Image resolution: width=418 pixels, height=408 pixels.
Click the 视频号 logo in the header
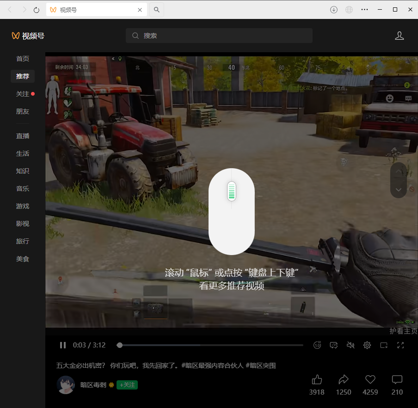pyautogui.click(x=28, y=36)
